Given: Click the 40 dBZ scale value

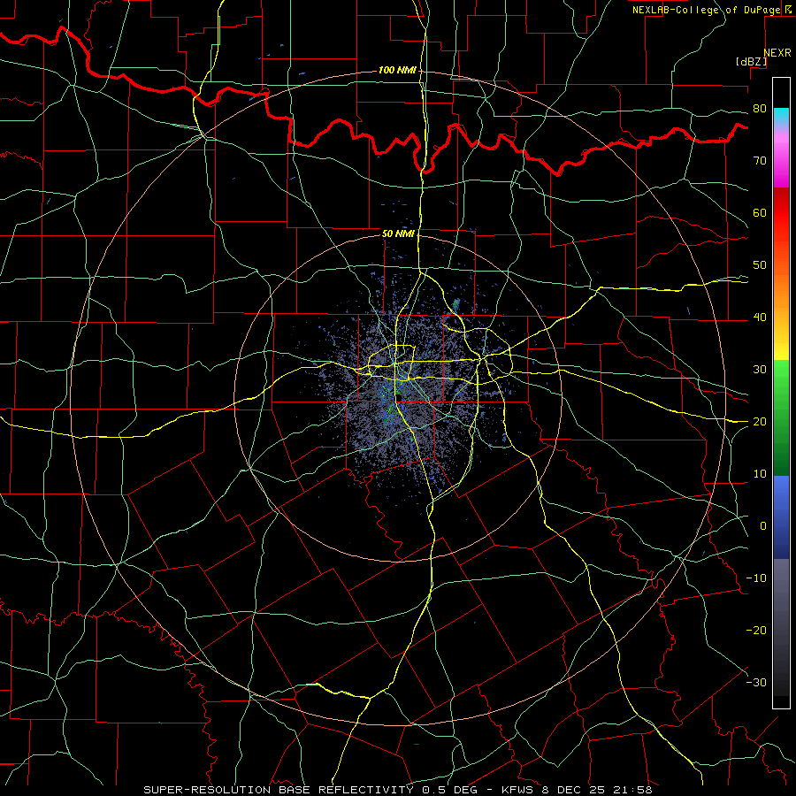Looking at the screenshot, I should pos(760,318).
